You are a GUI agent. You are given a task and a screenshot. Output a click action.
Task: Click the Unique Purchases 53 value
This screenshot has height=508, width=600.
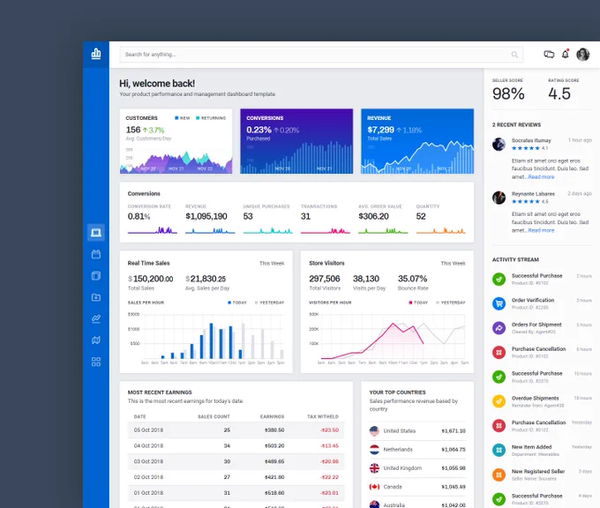pos(248,216)
